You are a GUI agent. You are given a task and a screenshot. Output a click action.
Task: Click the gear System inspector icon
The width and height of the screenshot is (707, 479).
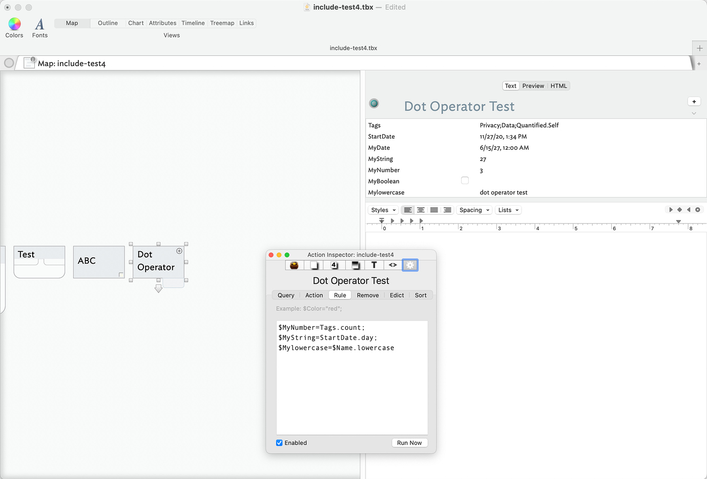[x=410, y=265]
